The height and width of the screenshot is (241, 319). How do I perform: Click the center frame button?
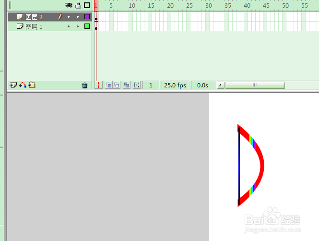click(x=99, y=85)
